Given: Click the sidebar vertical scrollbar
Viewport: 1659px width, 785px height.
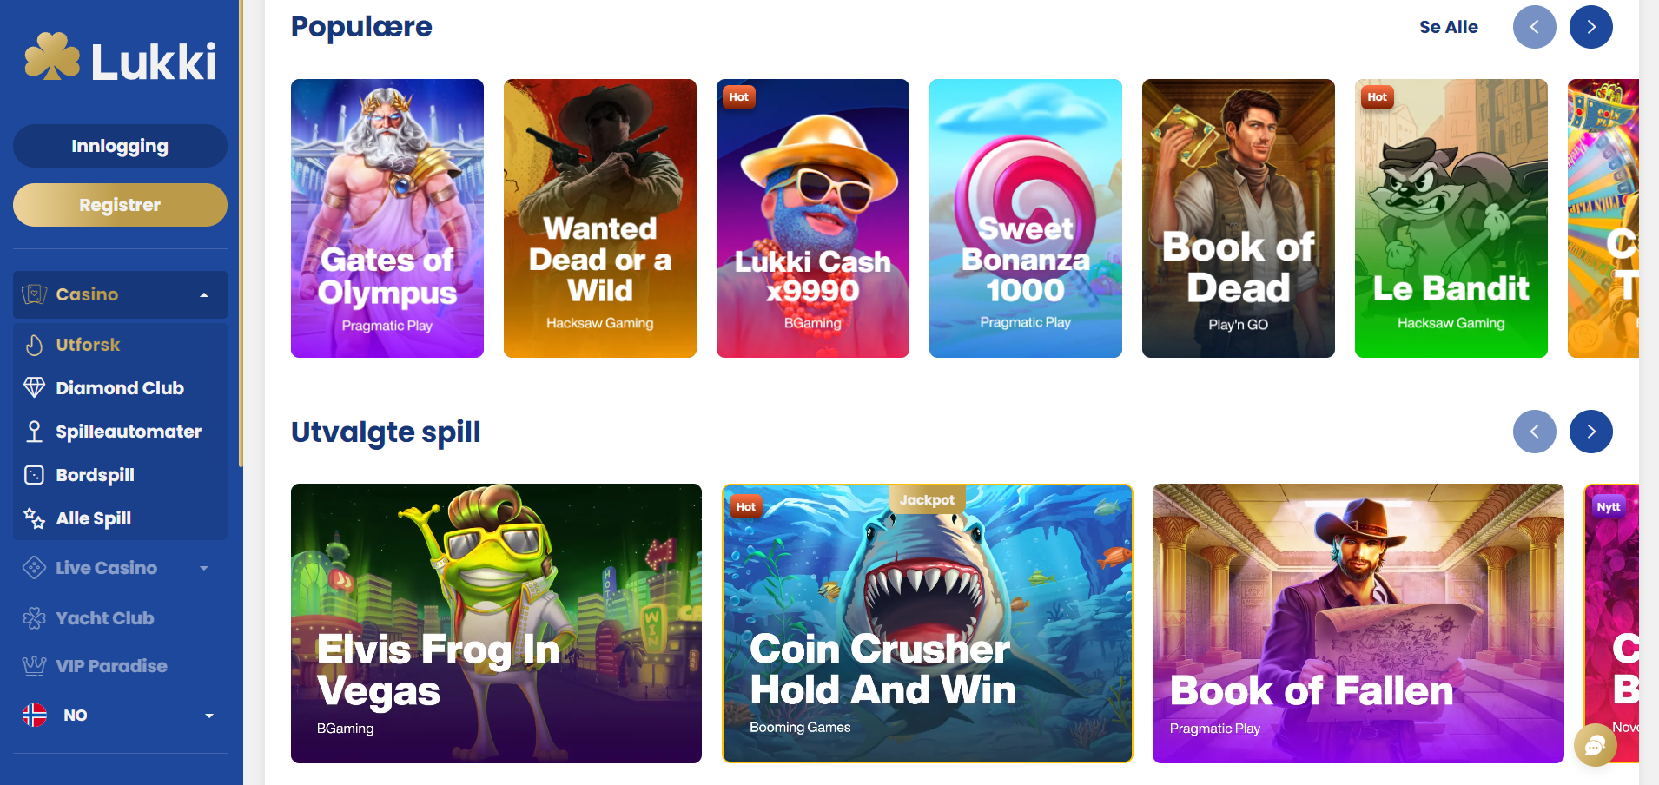Looking at the screenshot, I should [x=241, y=234].
